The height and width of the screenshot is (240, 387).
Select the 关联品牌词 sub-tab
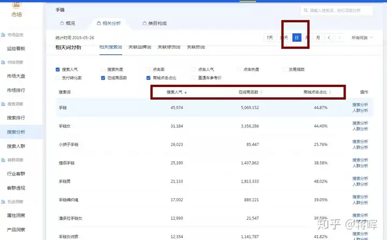(x=140, y=47)
